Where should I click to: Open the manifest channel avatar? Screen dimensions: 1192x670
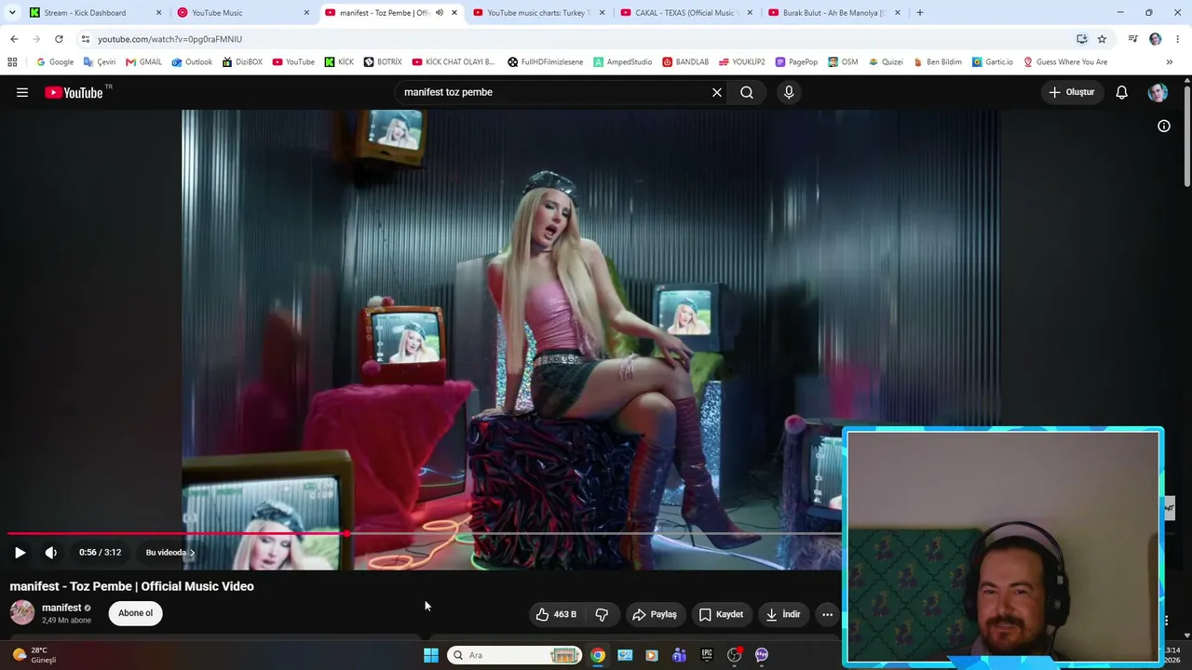tap(22, 612)
